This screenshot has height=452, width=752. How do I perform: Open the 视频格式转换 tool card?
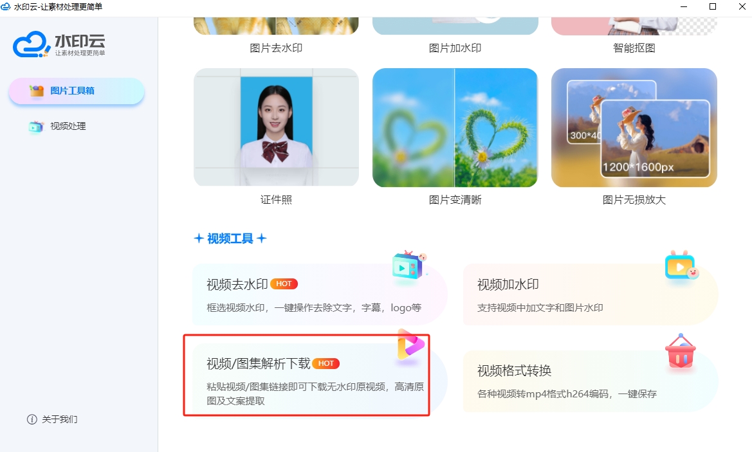[591, 381]
